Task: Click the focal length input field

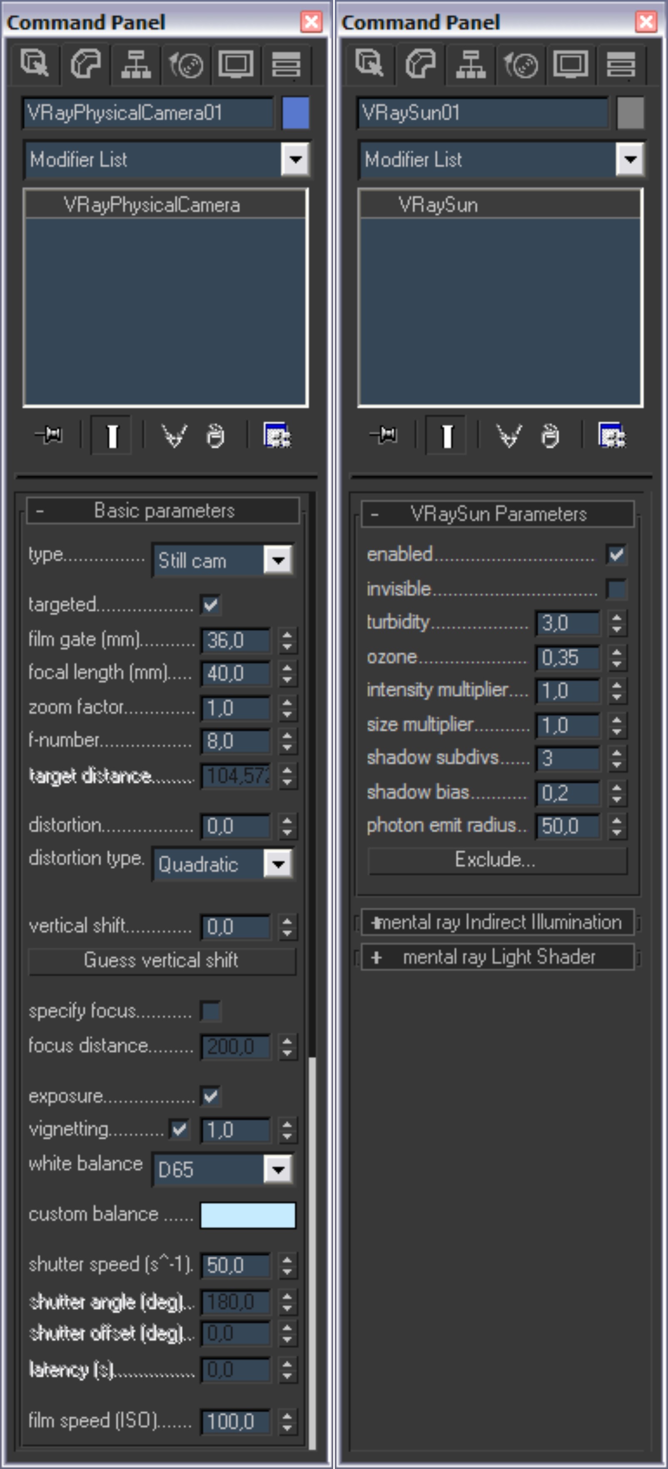Action: pos(235,674)
